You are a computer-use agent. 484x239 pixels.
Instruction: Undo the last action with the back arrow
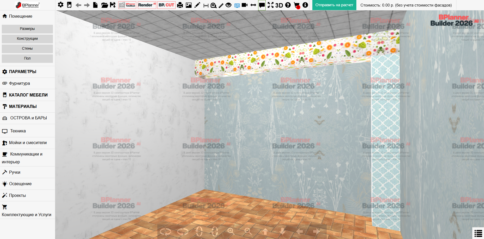click(78, 5)
